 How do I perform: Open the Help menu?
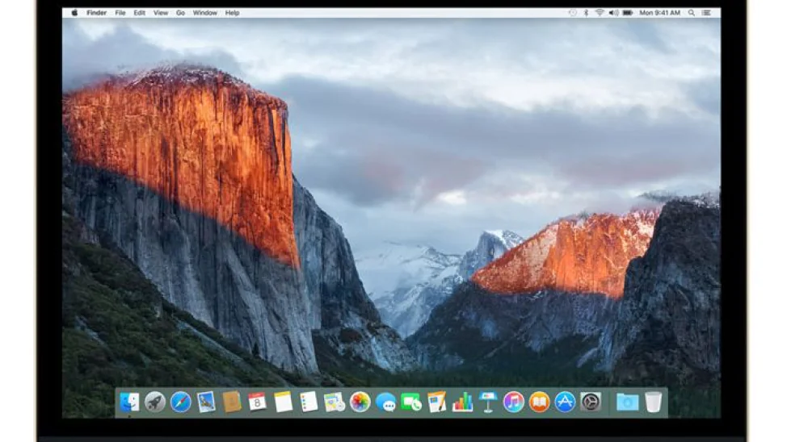[x=232, y=13]
